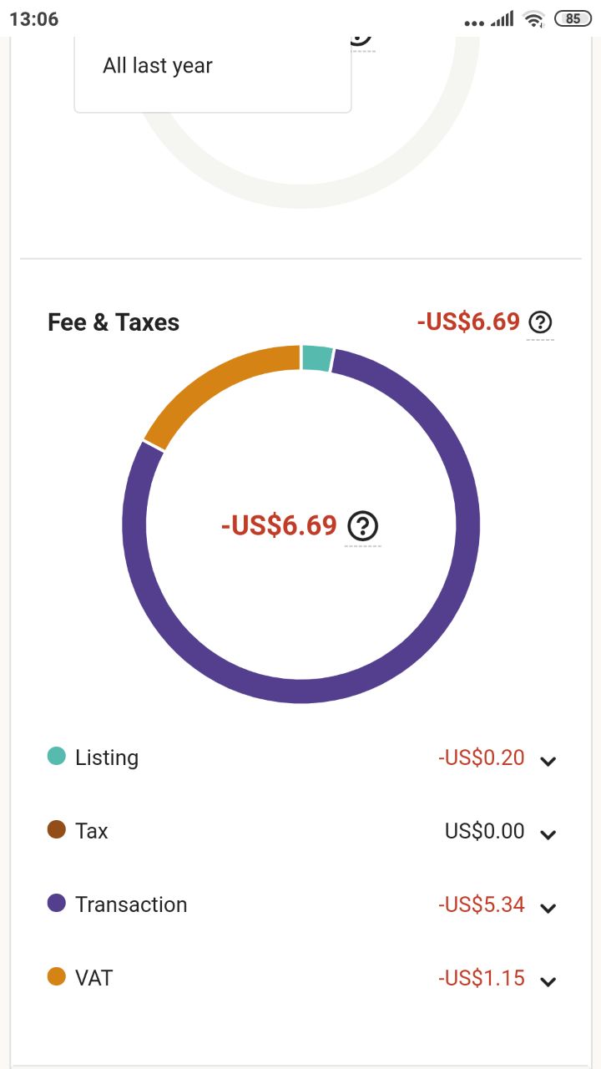Tap the teal Listing legend dot
This screenshot has width=601, height=1069.
click(57, 757)
